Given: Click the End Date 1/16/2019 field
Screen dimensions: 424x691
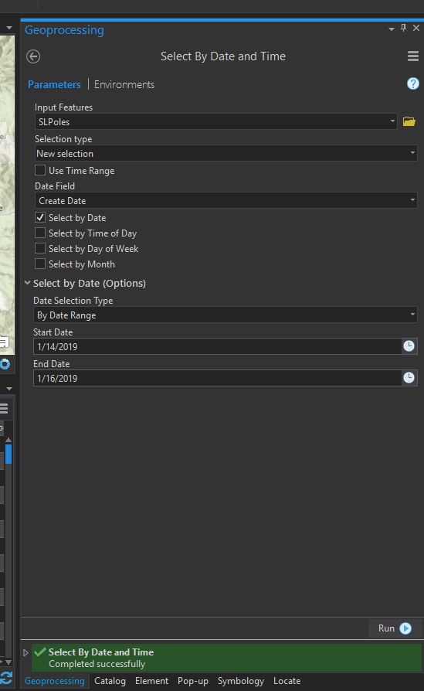Looking at the screenshot, I should 218,378.
